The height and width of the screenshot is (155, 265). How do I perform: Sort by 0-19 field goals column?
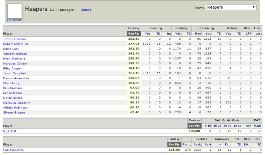[x=208, y=126]
